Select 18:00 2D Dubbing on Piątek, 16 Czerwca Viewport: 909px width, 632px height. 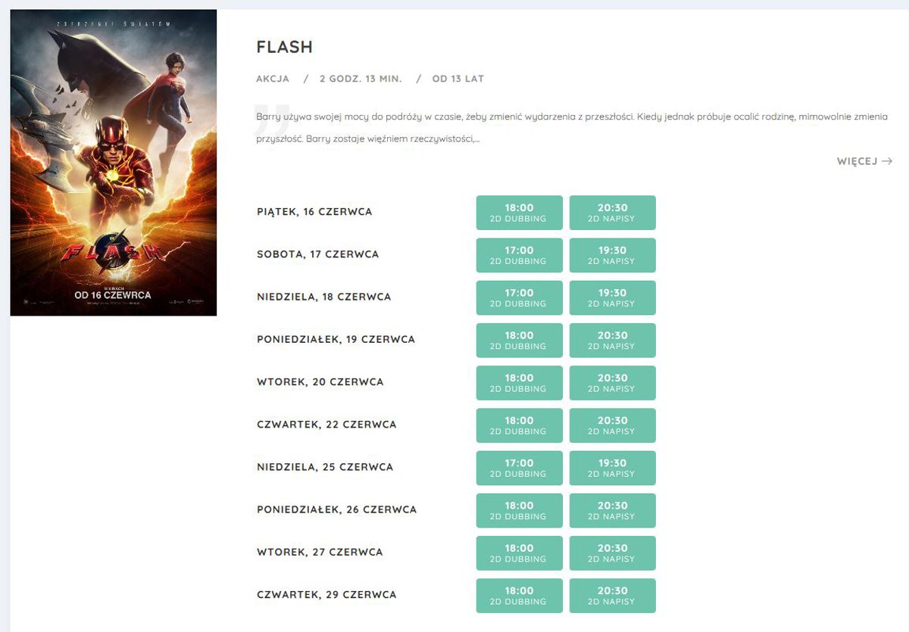click(520, 213)
